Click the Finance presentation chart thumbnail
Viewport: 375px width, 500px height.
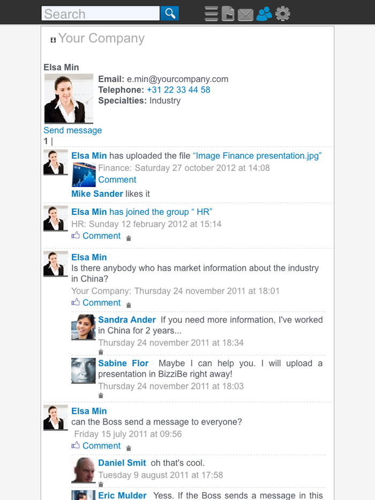pos(84,174)
